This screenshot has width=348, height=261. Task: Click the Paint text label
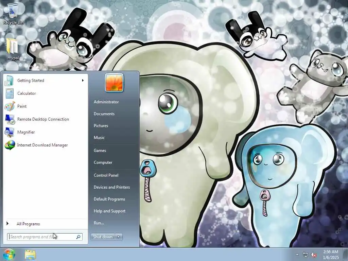[x=22, y=106]
